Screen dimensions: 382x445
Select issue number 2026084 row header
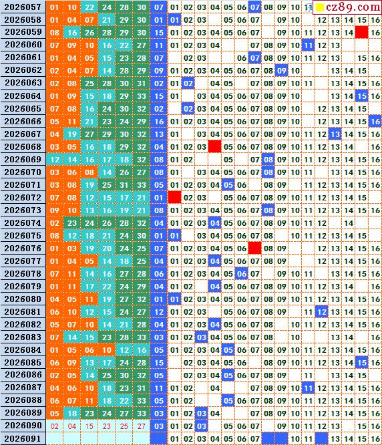coord(23,350)
